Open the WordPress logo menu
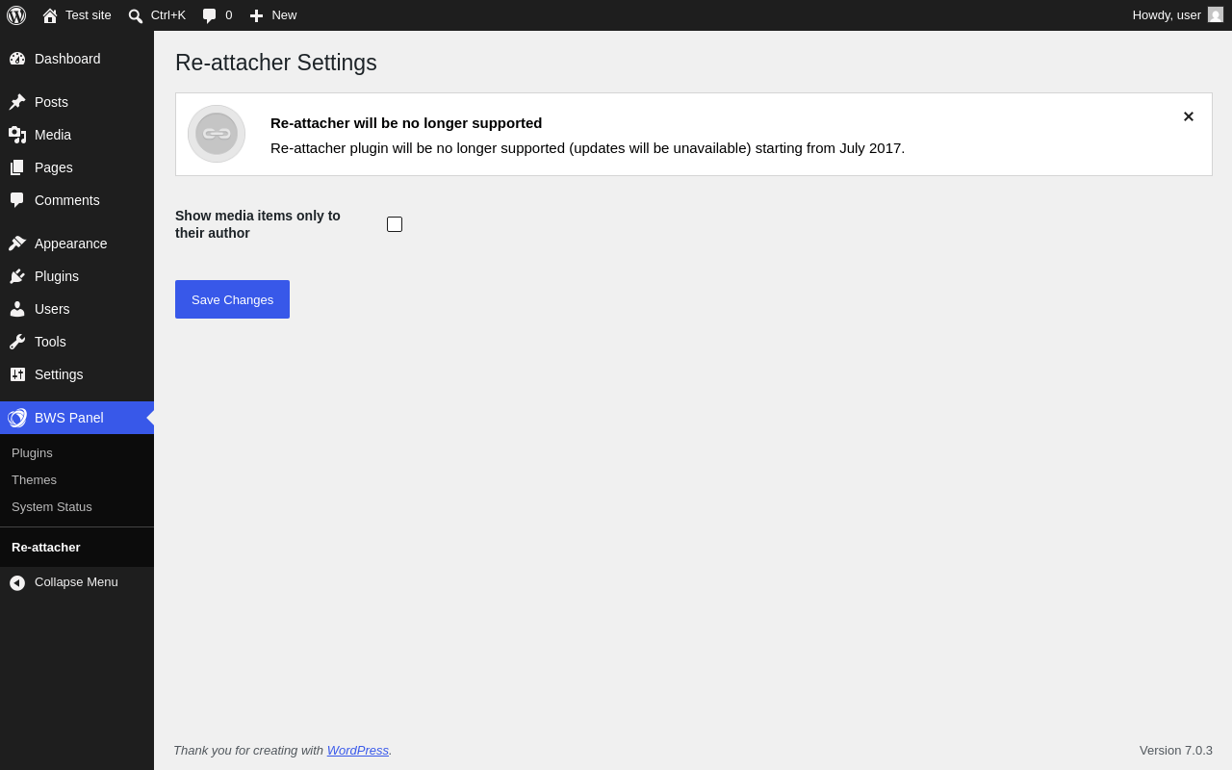Screen dimensions: 1232x770 (16, 15)
